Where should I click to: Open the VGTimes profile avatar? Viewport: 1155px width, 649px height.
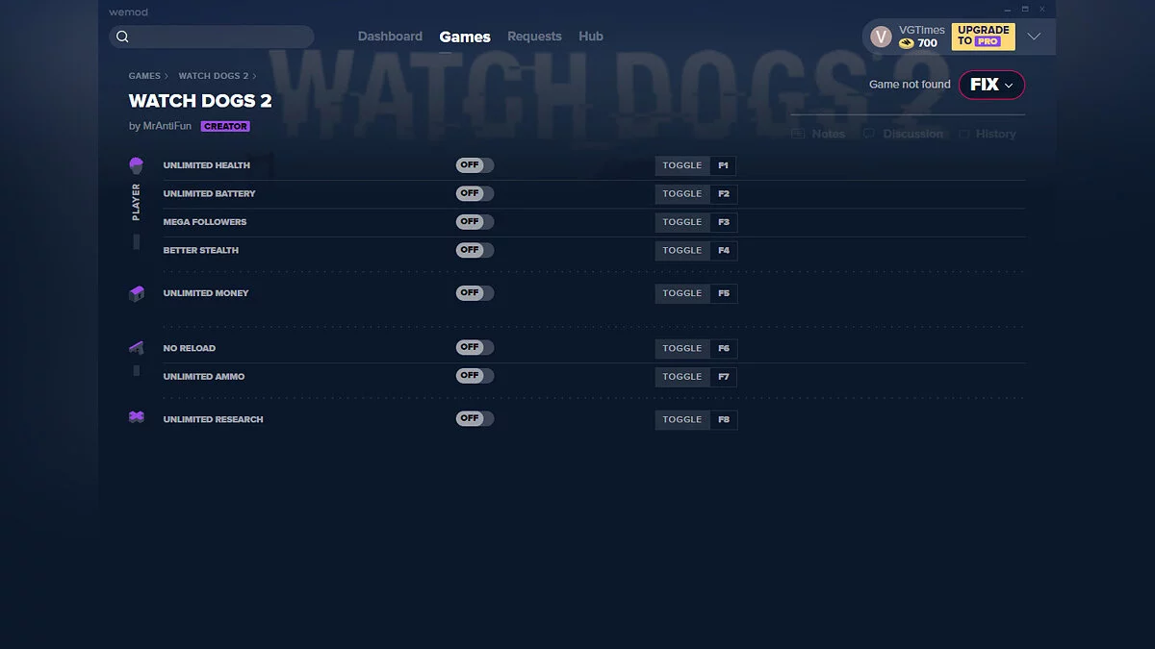880,36
